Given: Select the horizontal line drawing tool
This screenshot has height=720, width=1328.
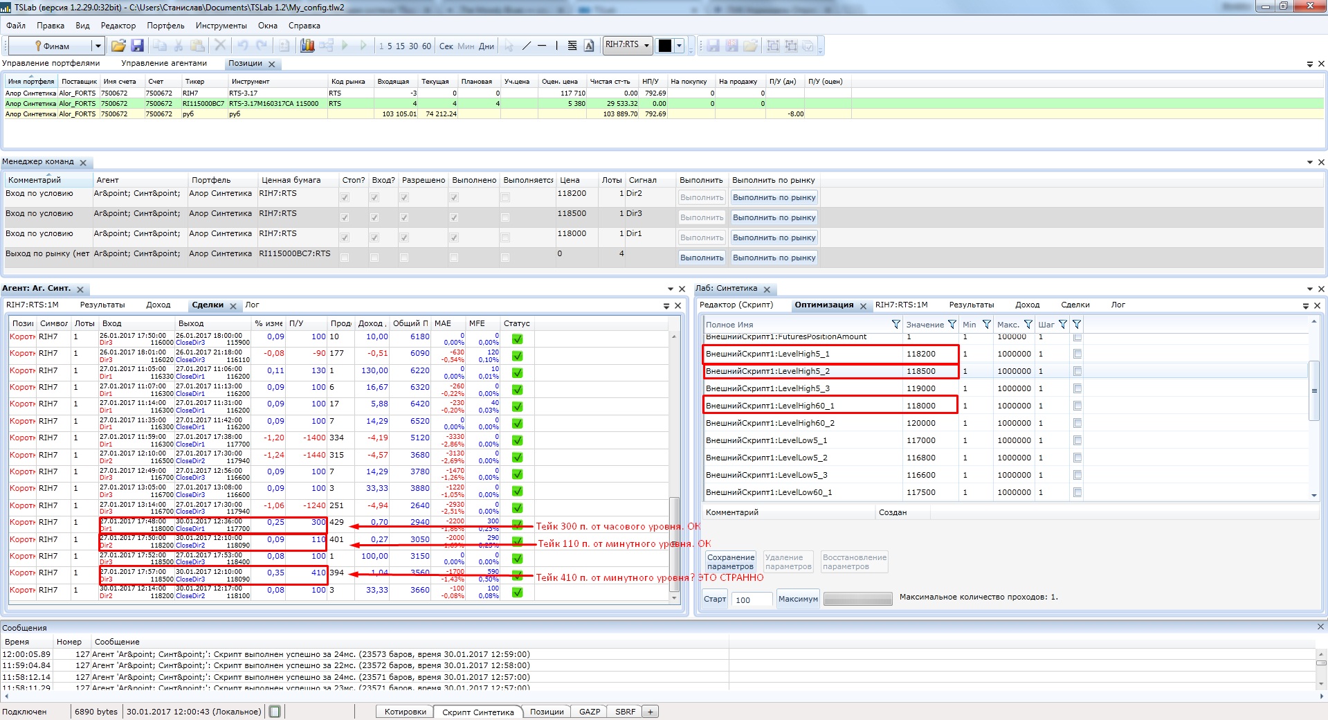Looking at the screenshot, I should (542, 46).
